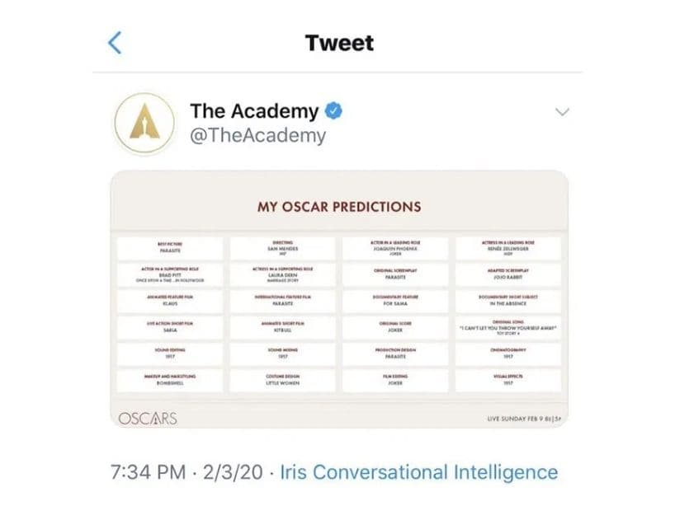Click the Best Picture Parasite cell
Screen dimensions: 675x506
pyautogui.click(x=171, y=249)
